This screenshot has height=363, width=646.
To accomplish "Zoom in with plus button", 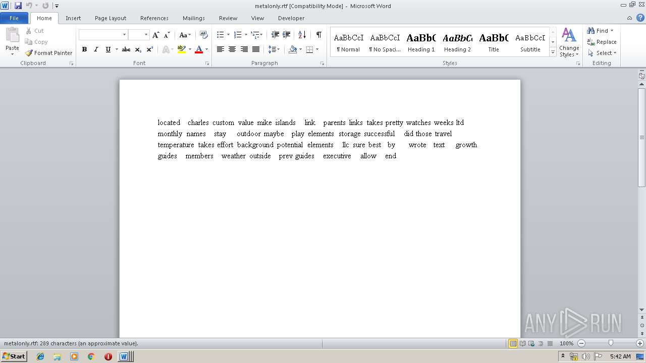I will (639, 343).
